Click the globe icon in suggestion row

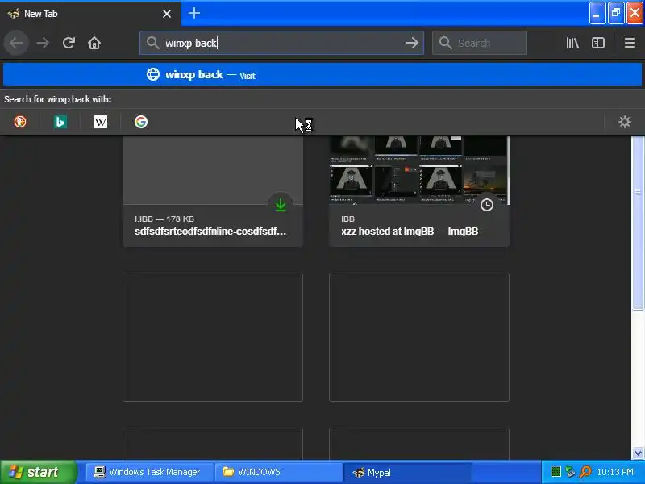click(x=153, y=74)
